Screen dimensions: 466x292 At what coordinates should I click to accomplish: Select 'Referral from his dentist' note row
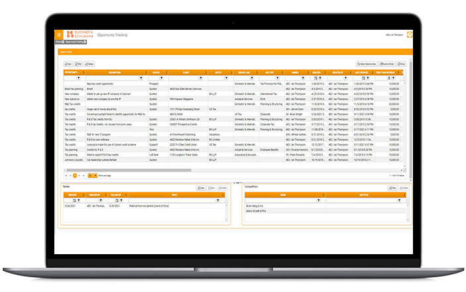144,206
